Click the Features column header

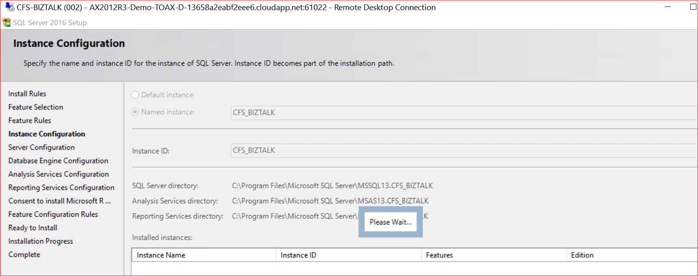point(494,255)
